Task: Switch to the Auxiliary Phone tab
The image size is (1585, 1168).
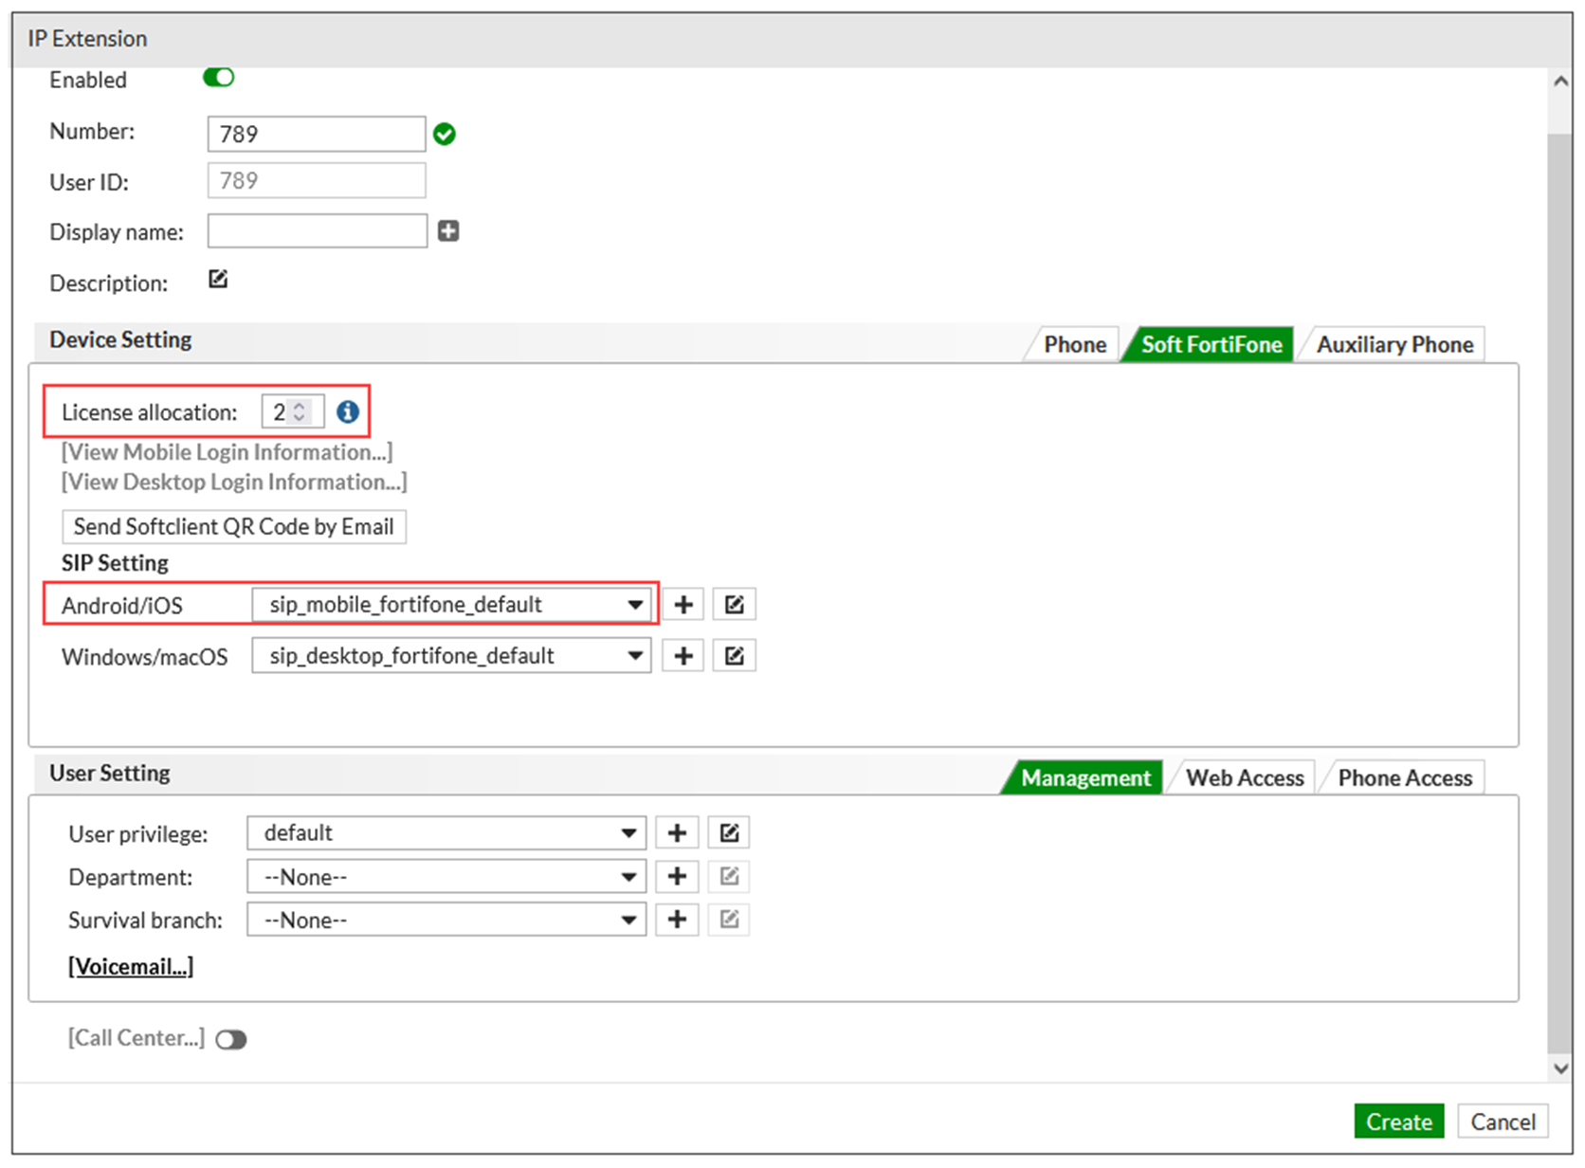Action: pos(1393,344)
